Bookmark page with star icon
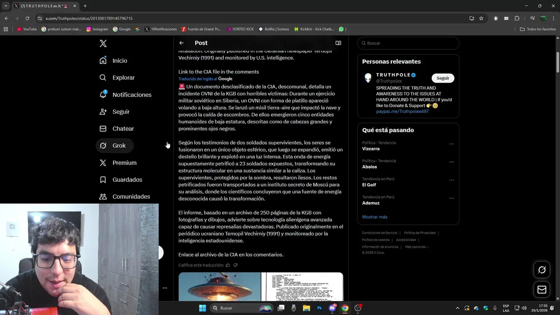 click(x=481, y=18)
